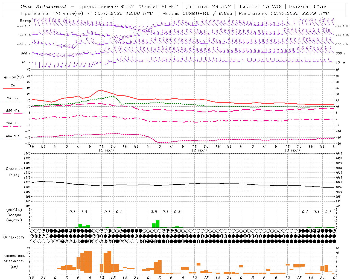Click the left '10 м' wind level label
The image size is (350, 280).
[26, 63]
